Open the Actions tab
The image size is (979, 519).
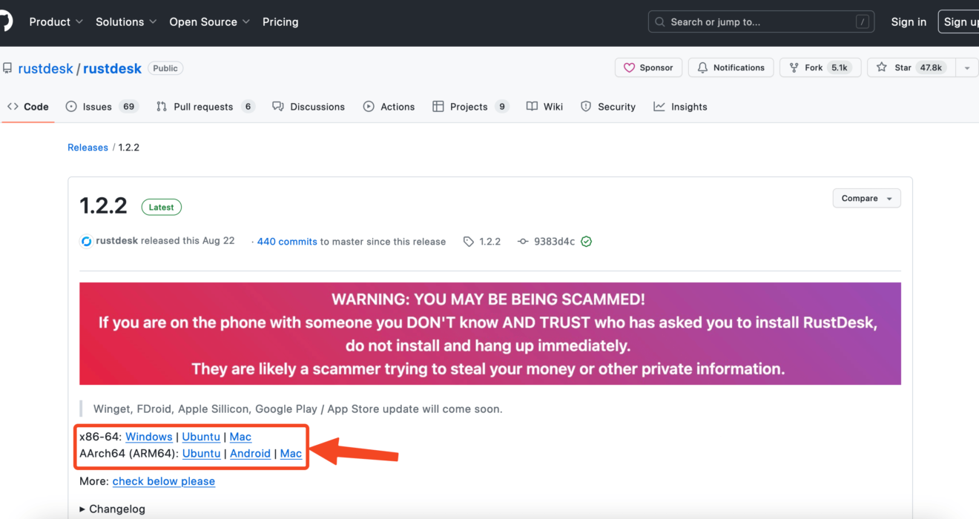click(389, 107)
